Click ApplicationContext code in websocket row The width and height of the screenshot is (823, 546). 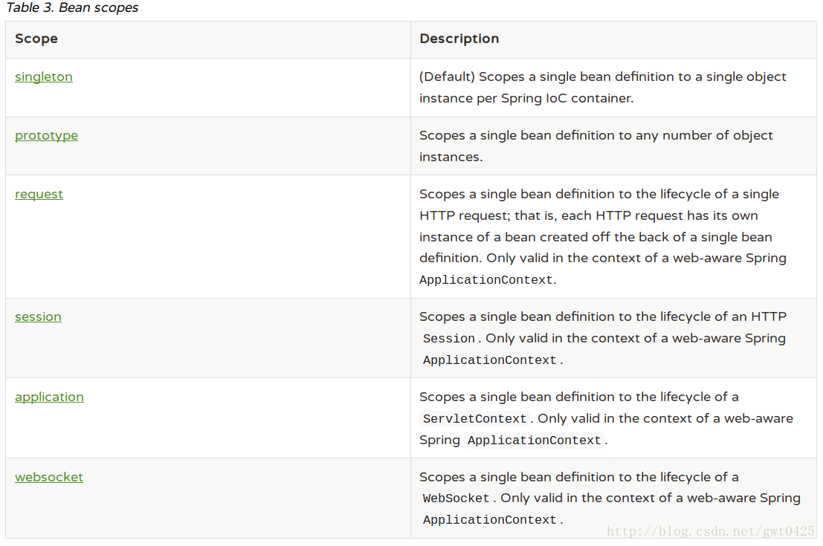pos(489,520)
